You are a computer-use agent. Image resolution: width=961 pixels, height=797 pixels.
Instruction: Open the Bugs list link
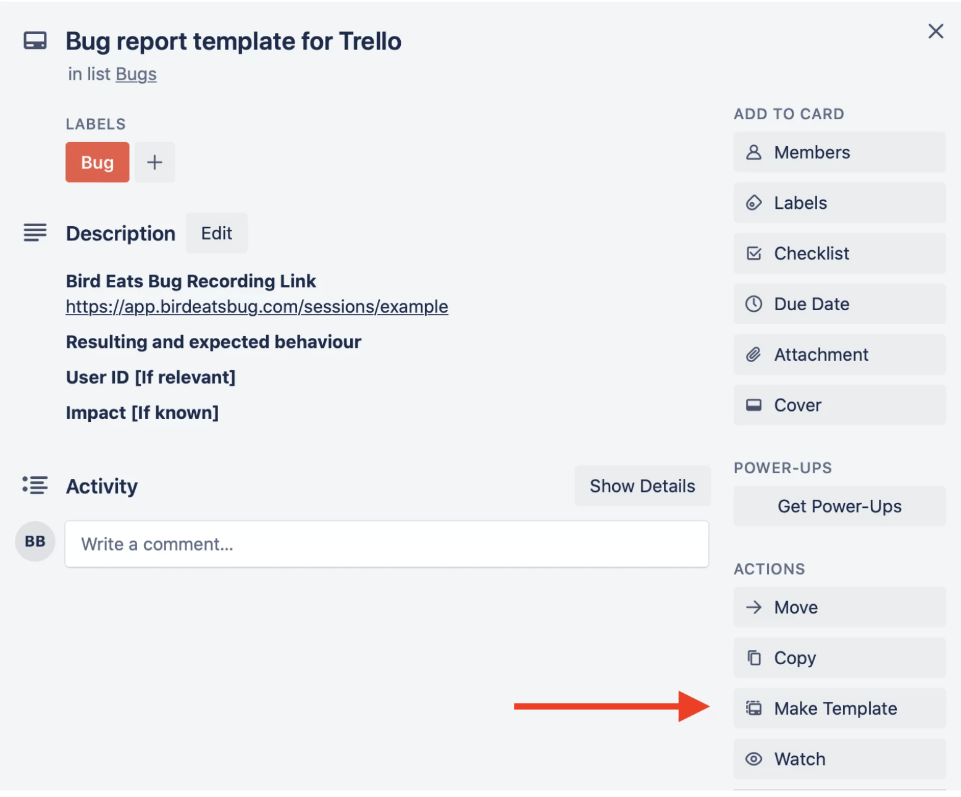[x=136, y=74]
